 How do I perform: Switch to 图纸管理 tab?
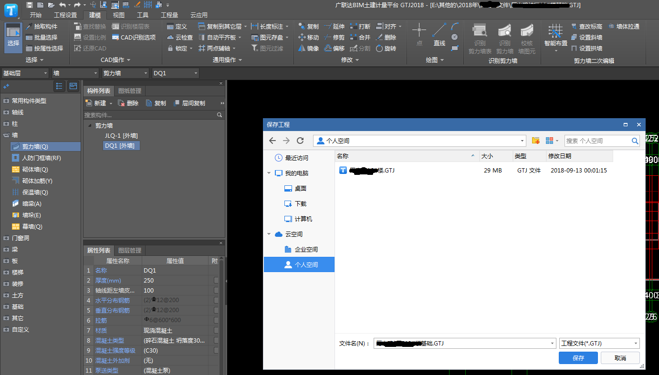(x=129, y=91)
